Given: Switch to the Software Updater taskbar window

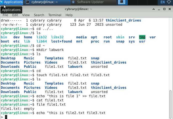Looking at the screenshot, I should (x=88, y=2).
